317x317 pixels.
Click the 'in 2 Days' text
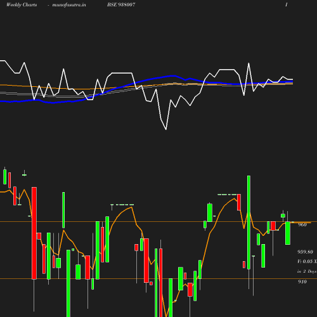coord(307,271)
